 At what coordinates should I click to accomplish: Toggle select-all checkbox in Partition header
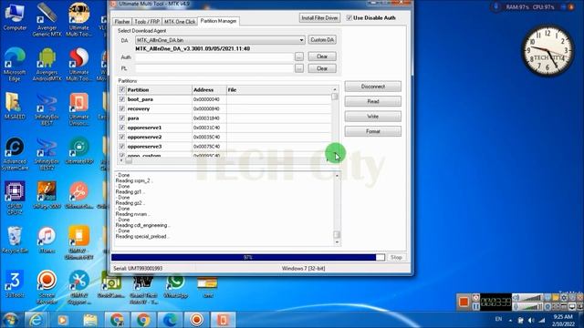[x=121, y=89]
